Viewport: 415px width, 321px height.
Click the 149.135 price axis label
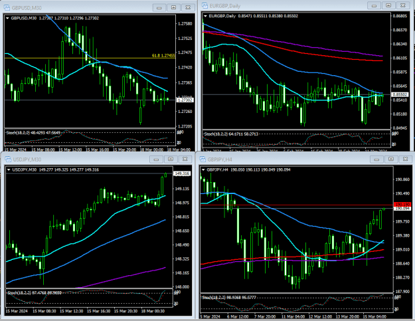(x=182, y=189)
